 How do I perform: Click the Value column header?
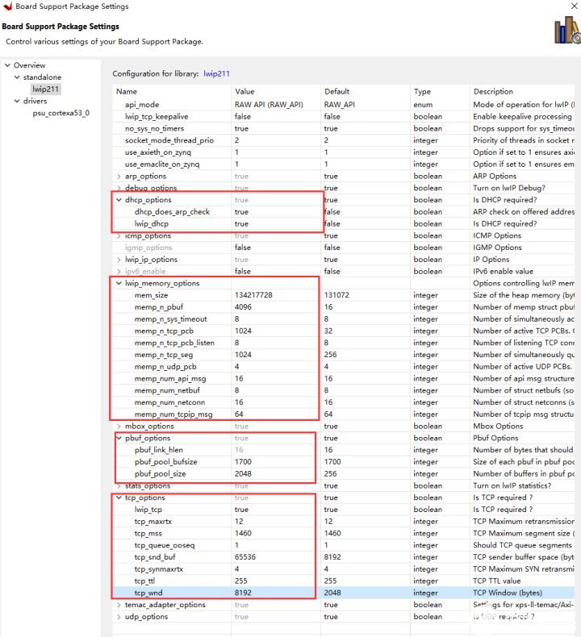pos(276,91)
